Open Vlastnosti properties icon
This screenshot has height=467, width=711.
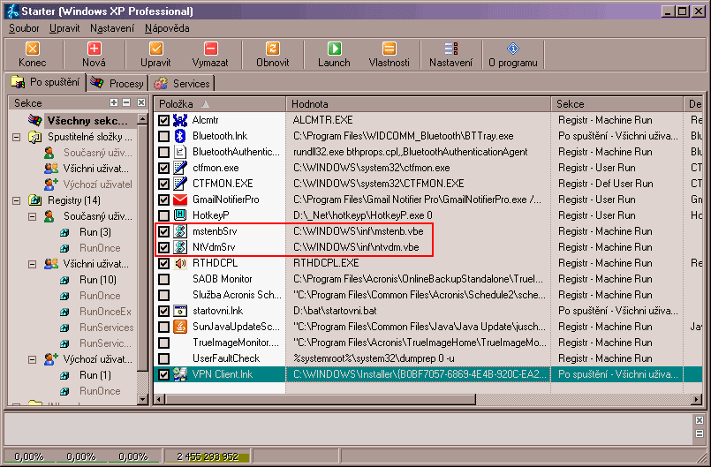point(389,49)
